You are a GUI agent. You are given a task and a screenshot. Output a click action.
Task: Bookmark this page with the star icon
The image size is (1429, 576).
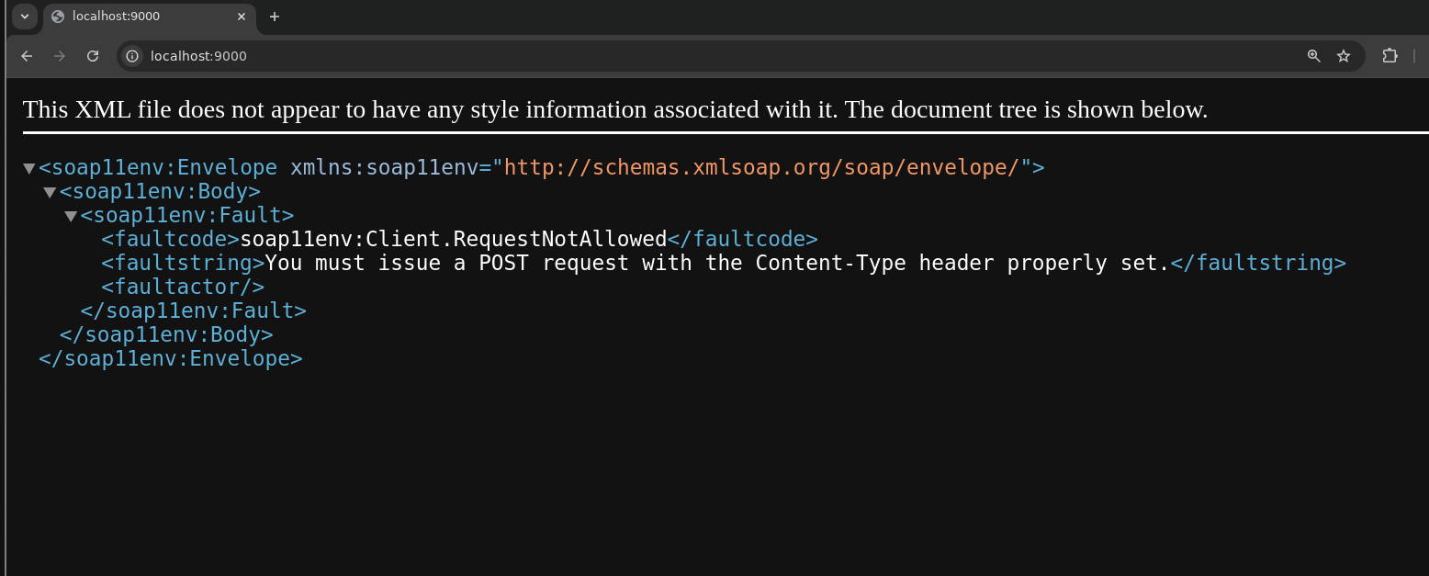[x=1344, y=56]
